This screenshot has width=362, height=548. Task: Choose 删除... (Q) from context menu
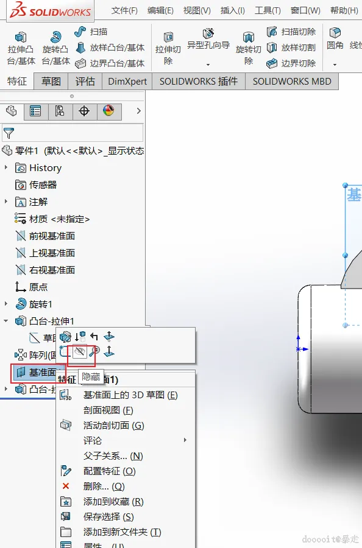(126, 486)
